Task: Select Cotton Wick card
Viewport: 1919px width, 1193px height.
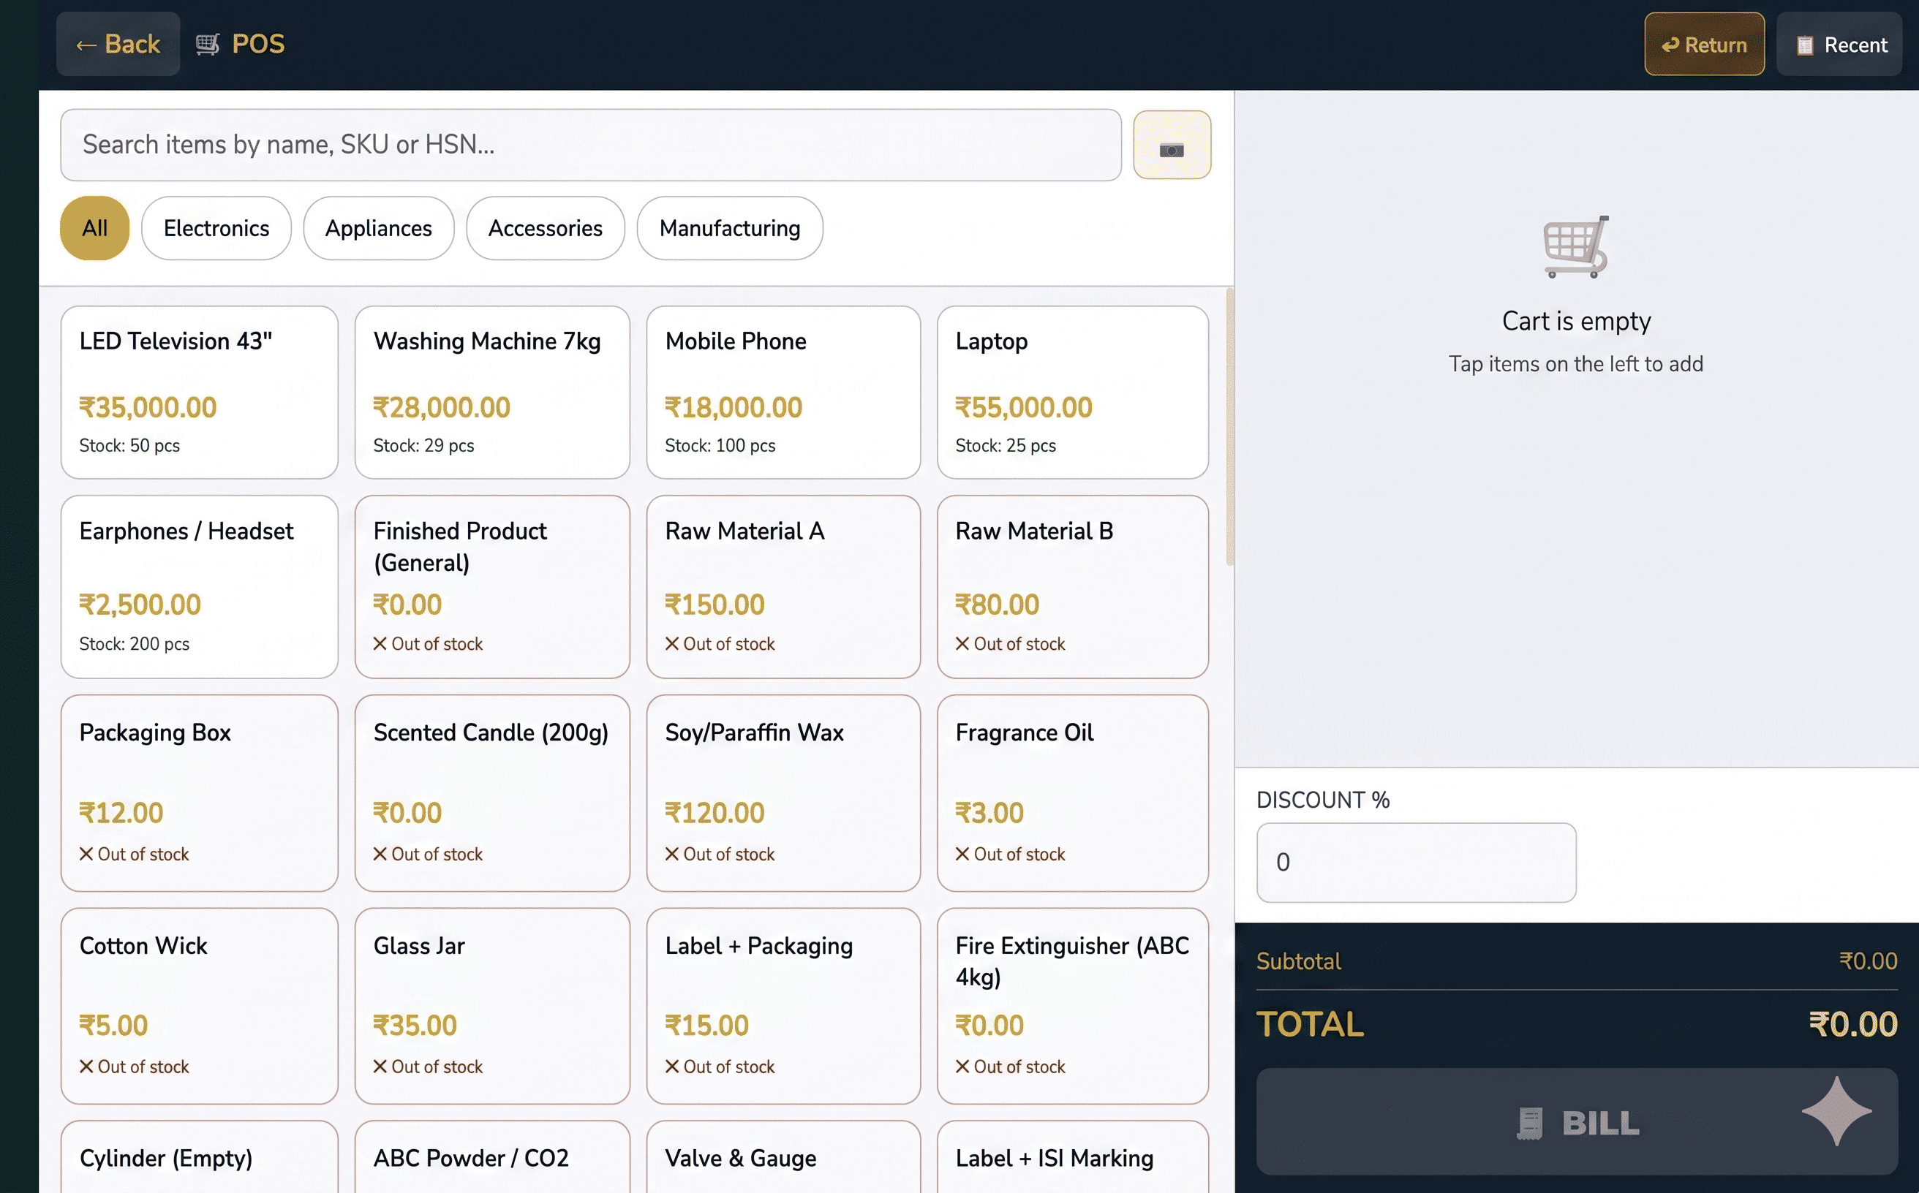Action: coord(199,1006)
